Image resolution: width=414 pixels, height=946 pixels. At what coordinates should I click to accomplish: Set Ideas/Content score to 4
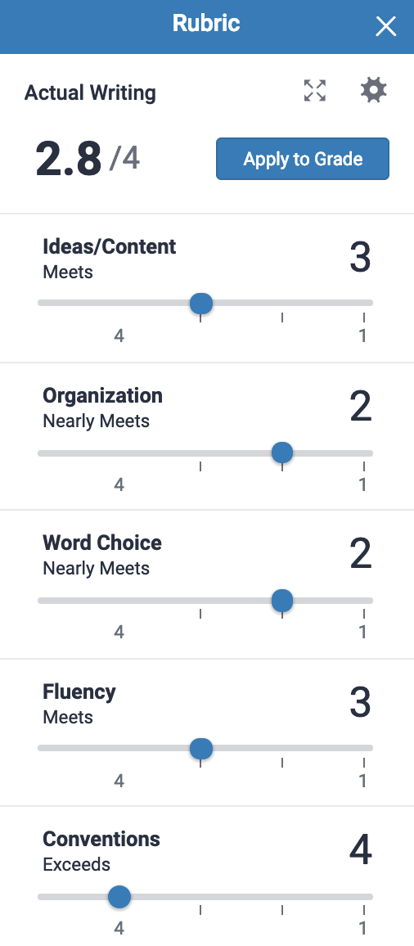[119, 336]
